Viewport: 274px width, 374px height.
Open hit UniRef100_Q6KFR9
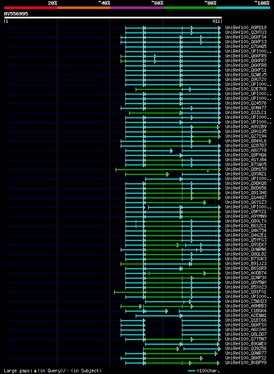[246, 56]
